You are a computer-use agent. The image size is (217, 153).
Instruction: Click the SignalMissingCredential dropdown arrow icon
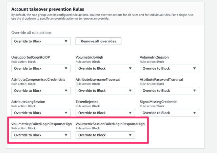pos(194,113)
